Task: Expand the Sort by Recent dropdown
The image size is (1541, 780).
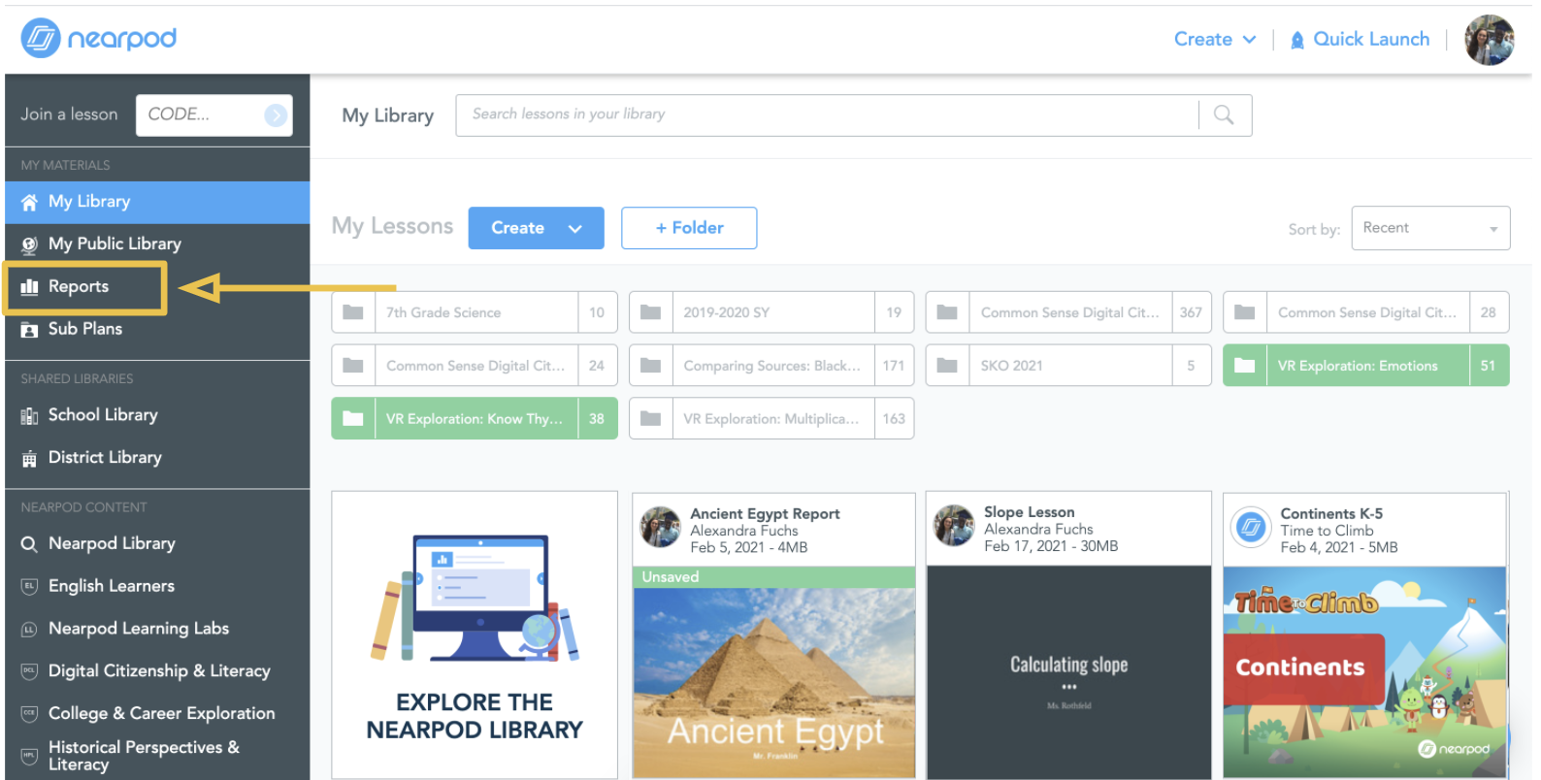Action: point(1429,228)
